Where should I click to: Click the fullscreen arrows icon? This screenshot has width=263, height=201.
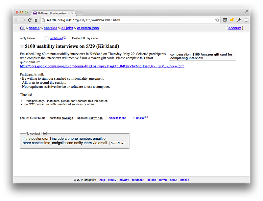(246, 12)
